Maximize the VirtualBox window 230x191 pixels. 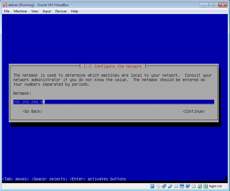pos(213,5)
